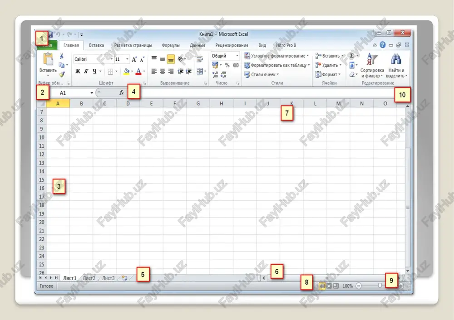This screenshot has width=454, height=320.
Task: Click the insert new worksheet tab icon
Action: tap(124, 278)
